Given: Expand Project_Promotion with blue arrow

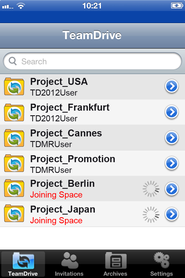Looking at the screenshot, I should pos(171,163).
